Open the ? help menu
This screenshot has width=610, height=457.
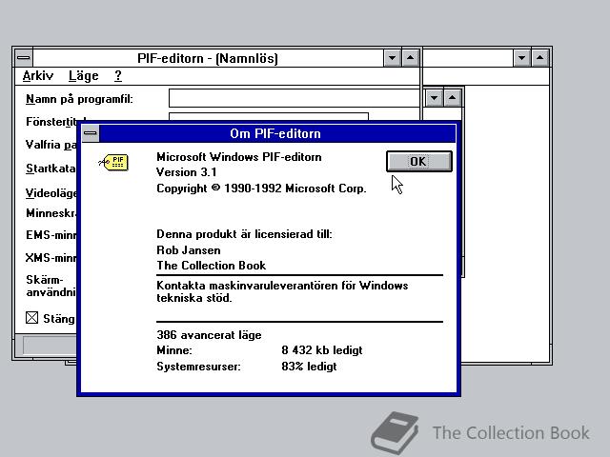(x=118, y=76)
